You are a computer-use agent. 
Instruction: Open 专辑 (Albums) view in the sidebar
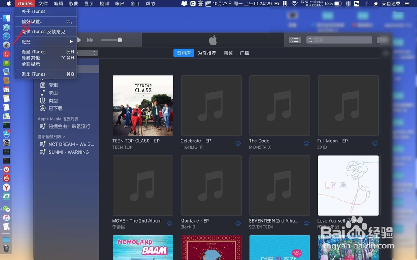click(x=53, y=84)
